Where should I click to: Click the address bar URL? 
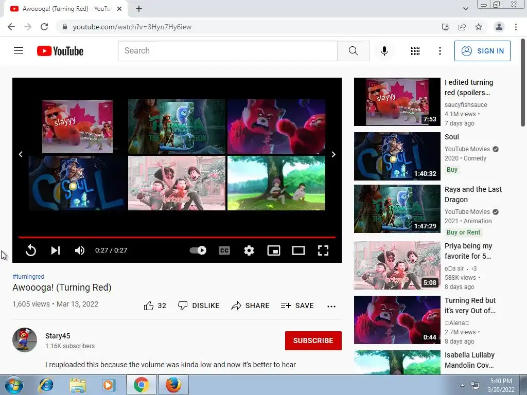tap(132, 27)
